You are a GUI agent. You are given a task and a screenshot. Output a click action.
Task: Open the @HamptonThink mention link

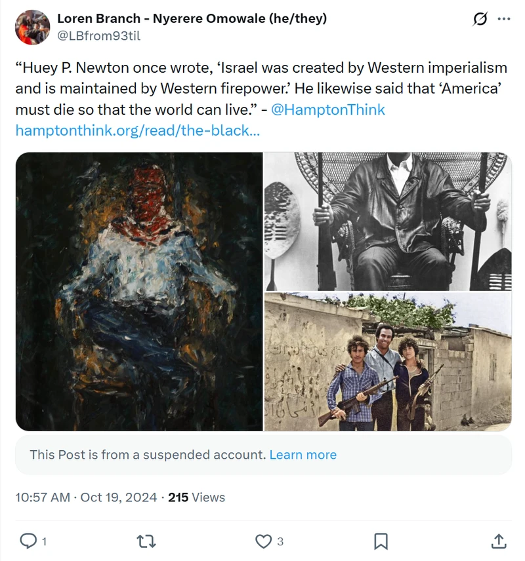(x=327, y=109)
